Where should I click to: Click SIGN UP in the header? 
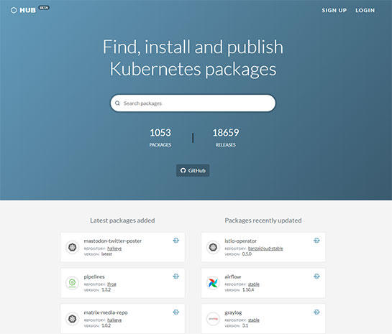pos(334,10)
